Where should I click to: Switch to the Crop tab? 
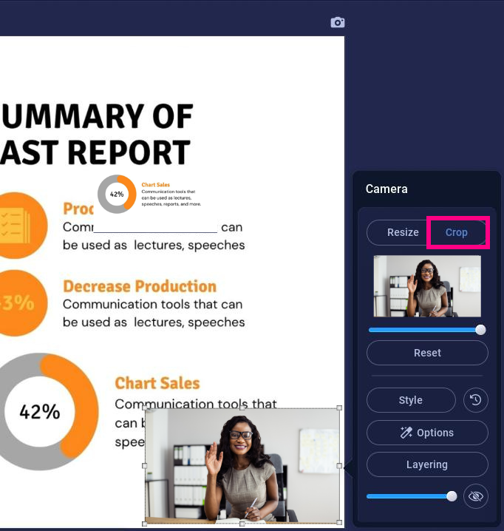coord(457,232)
